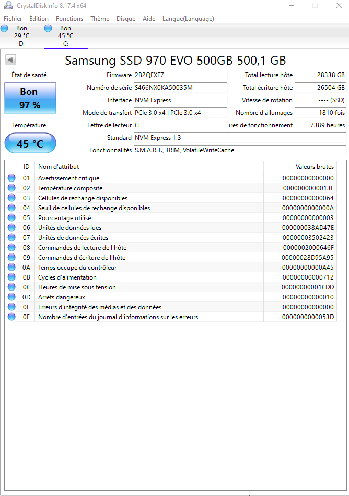Image resolution: width=349 pixels, height=496 pixels.
Task: Click raw value 0000000000000A
Action: [x=308, y=208]
